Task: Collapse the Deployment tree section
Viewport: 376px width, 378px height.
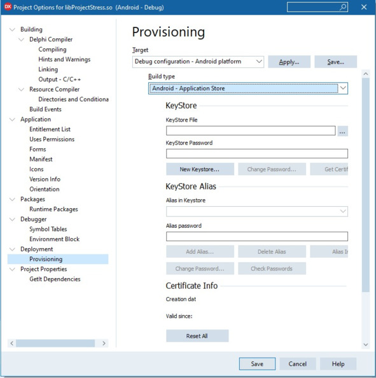Action: (12, 249)
